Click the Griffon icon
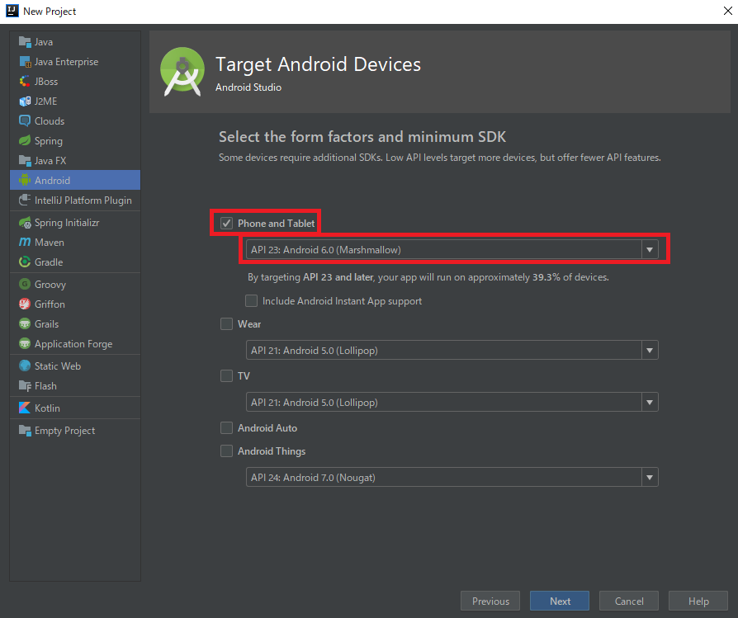738x618 pixels. point(25,304)
